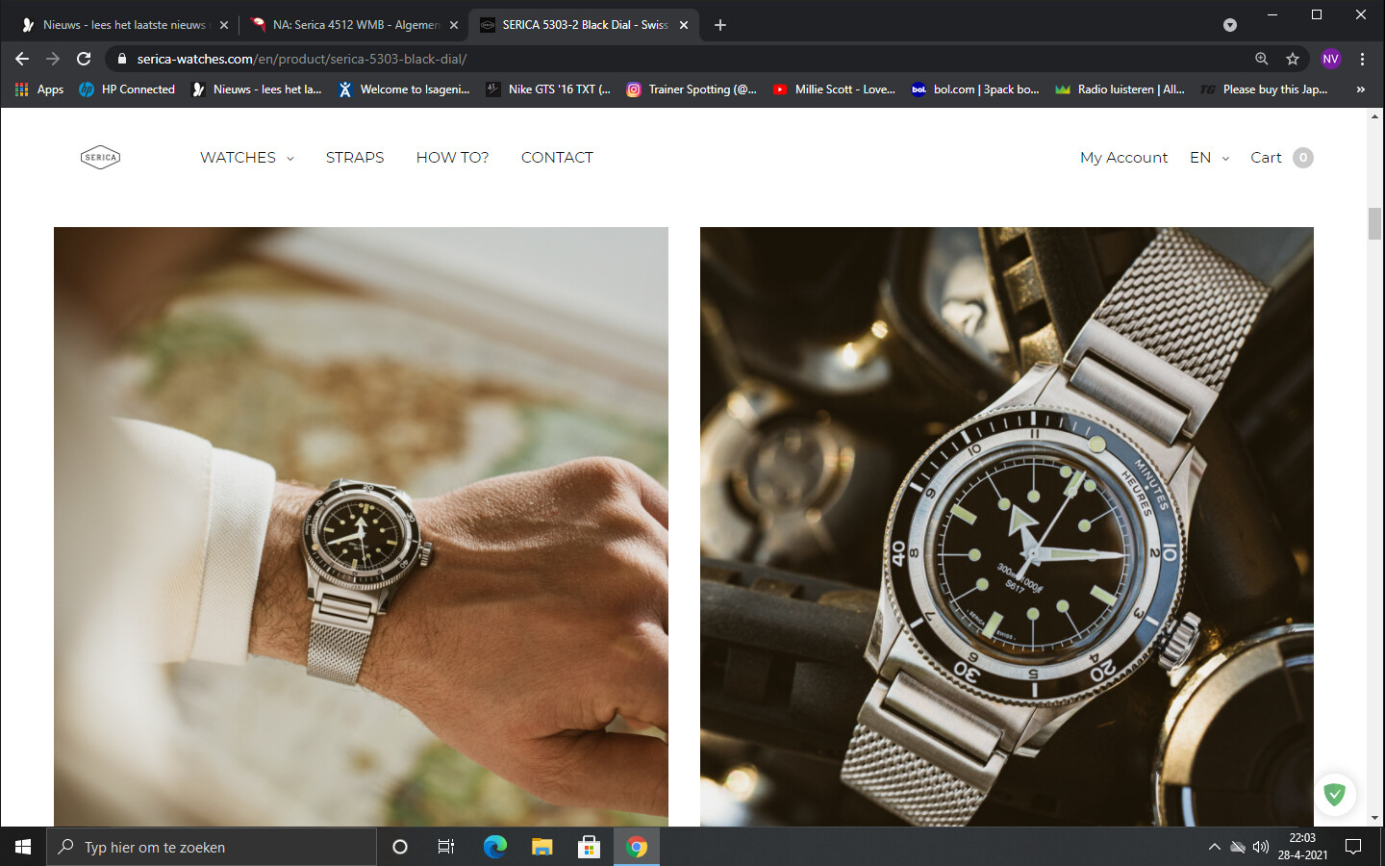Open the My Account link
Image resolution: width=1385 pixels, height=866 pixels.
tap(1123, 158)
